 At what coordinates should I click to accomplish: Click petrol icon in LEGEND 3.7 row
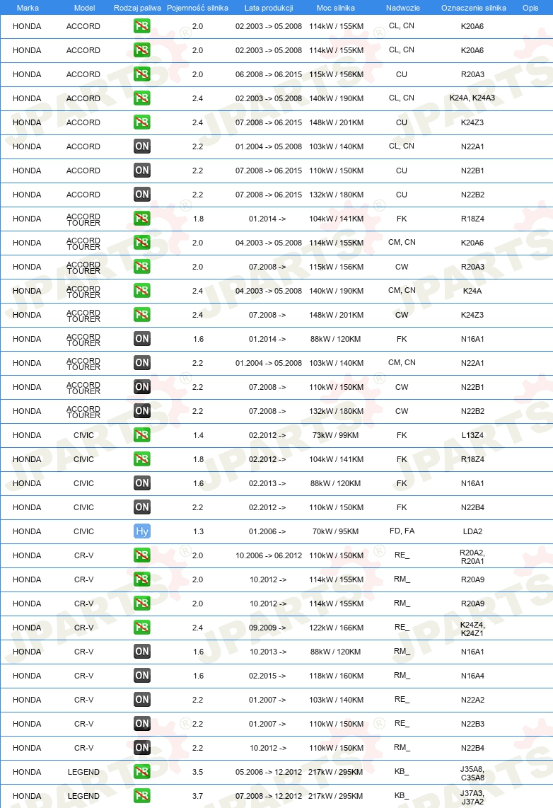pyautogui.click(x=142, y=796)
